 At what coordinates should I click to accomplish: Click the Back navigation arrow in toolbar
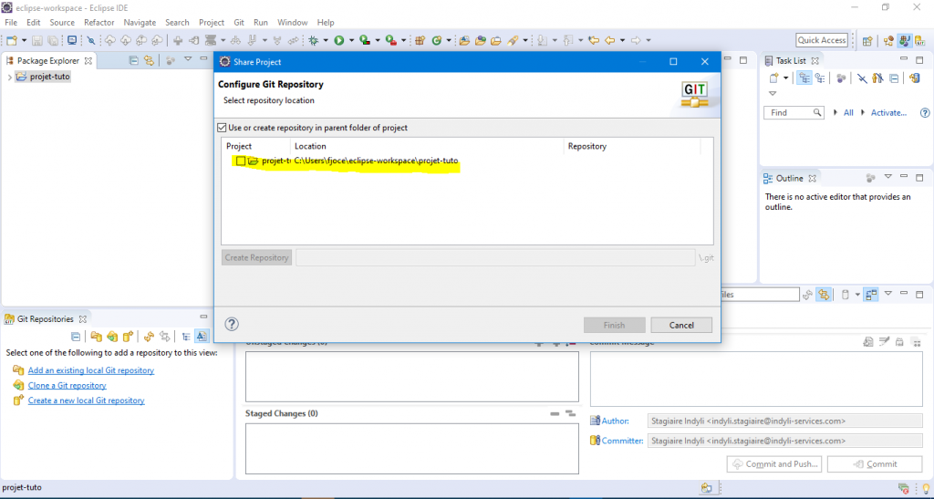click(x=610, y=40)
